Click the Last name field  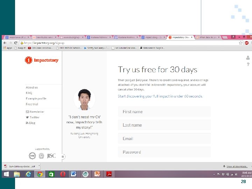164,125
